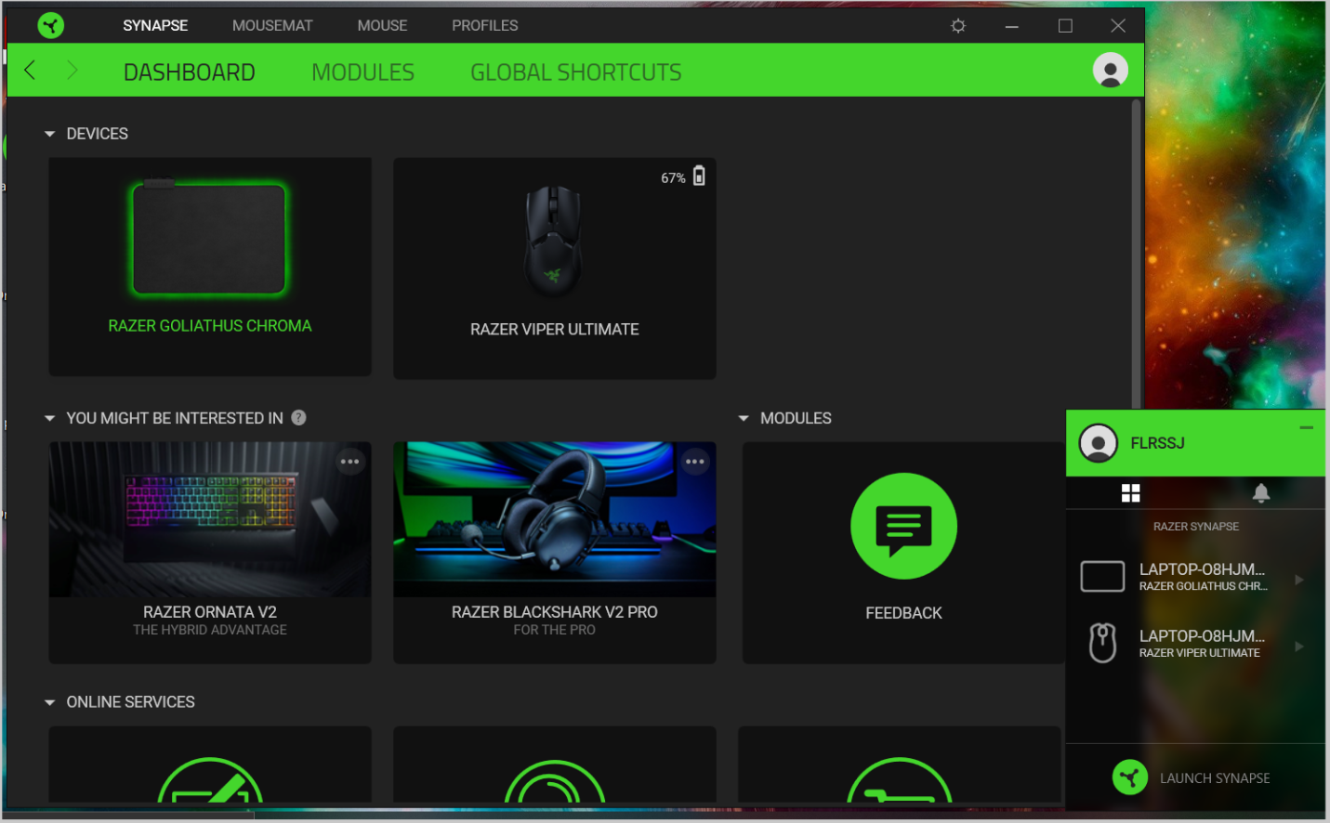1330x823 pixels.
Task: Click the 67% battery percentage text
Action: coord(673,177)
